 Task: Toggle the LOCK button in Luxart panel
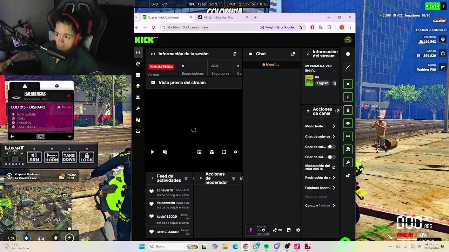pyautogui.click(x=87, y=157)
